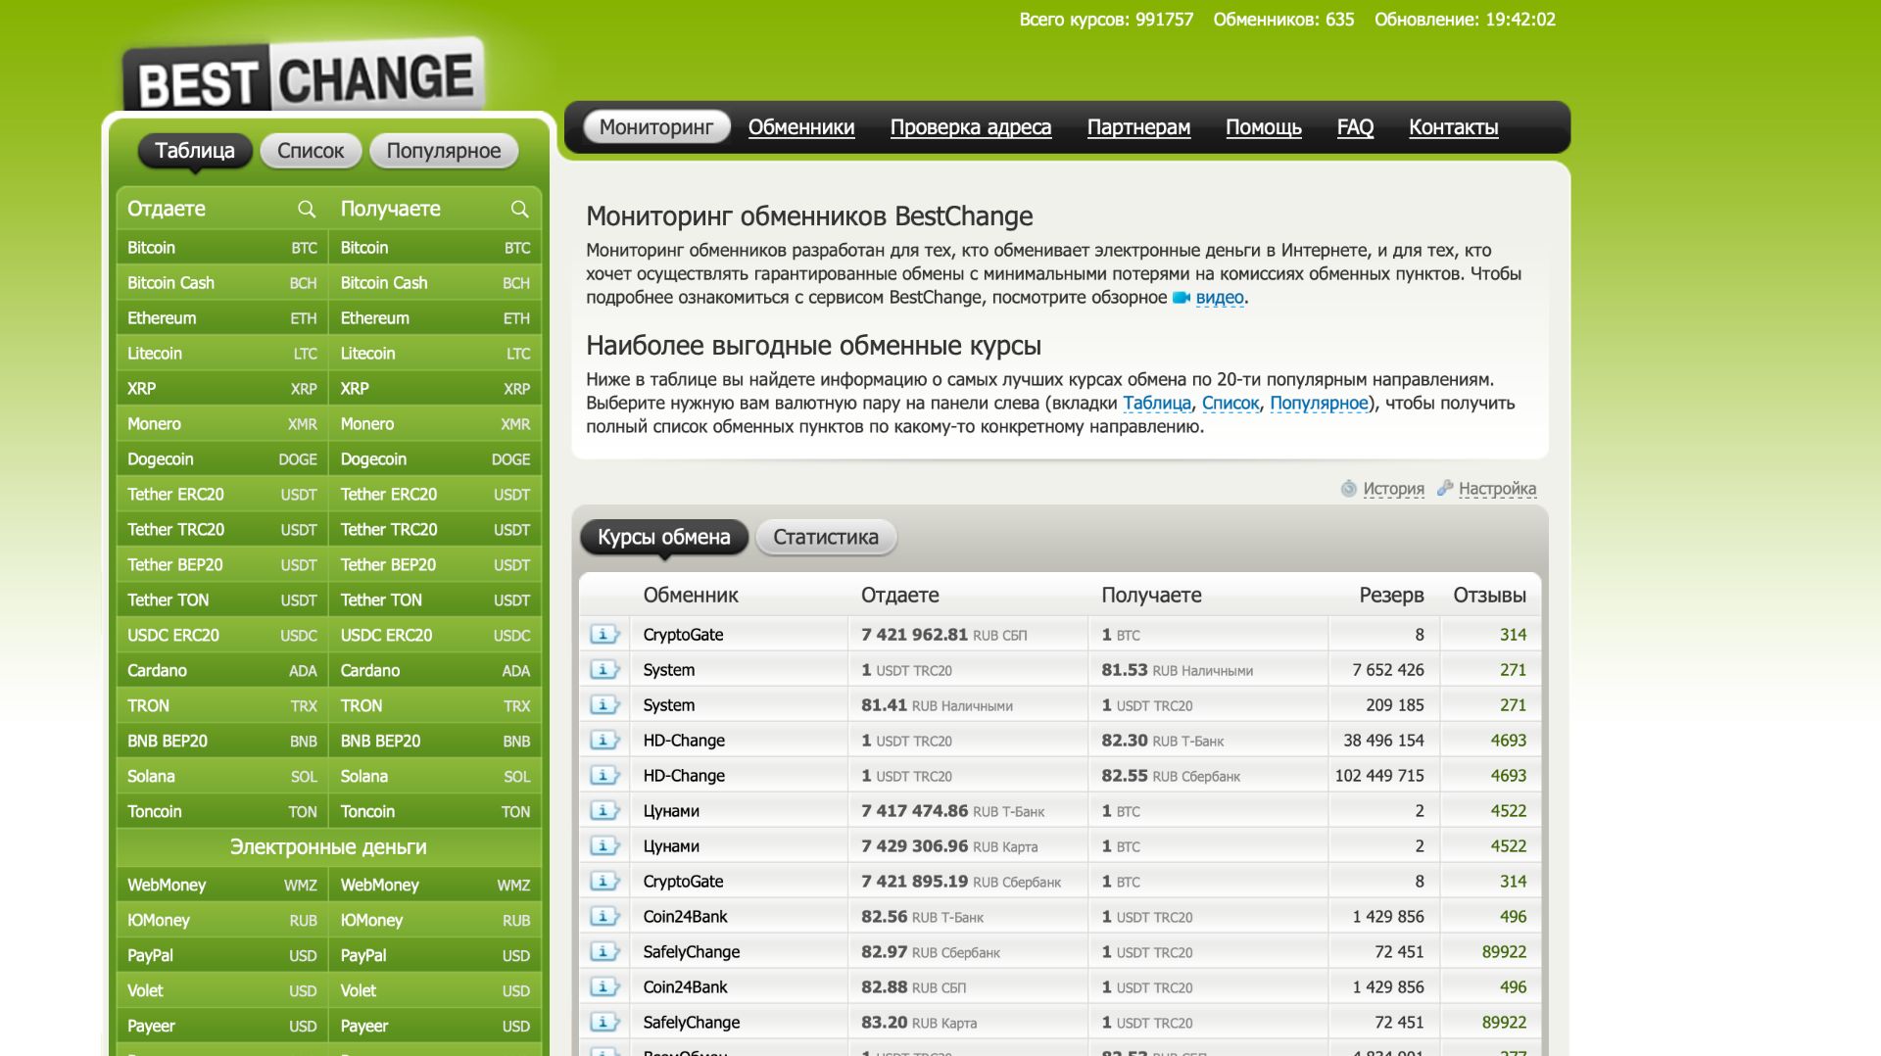Open info icon for SafelyChange 82.97 row
Image resolution: width=1881 pixels, height=1056 pixels.
click(x=604, y=952)
